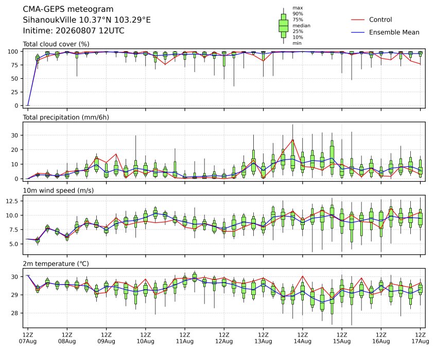
Task: Click the Control legend label
Action: [380, 20]
